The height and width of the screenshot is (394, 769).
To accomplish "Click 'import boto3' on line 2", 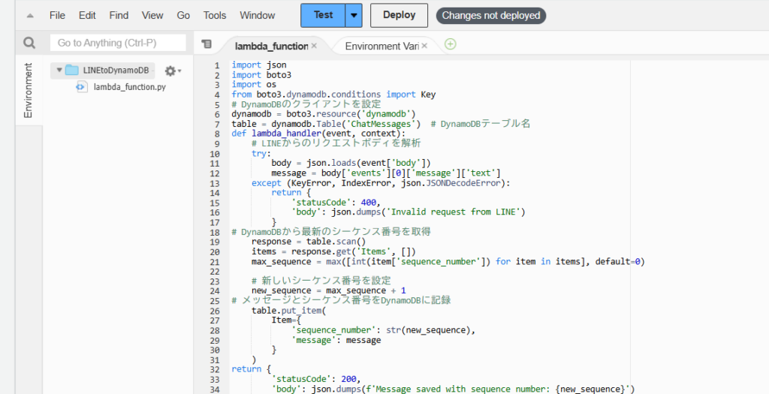I will [261, 75].
